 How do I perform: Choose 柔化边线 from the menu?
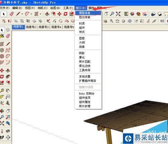click(88, 66)
